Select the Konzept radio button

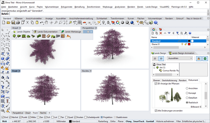[187, 93]
